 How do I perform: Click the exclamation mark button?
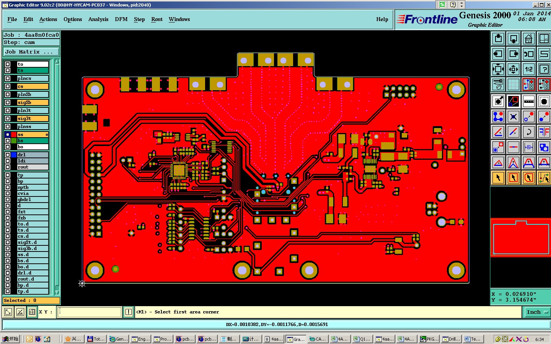(x=129, y=312)
